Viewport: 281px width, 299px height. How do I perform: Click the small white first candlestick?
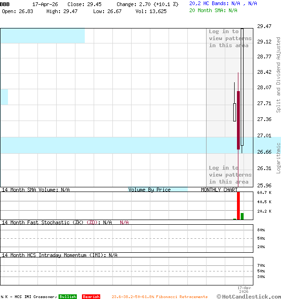coord(235,112)
